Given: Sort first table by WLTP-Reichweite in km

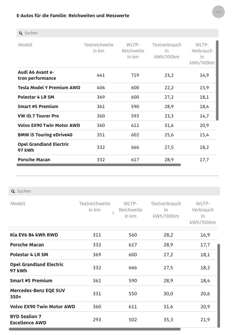Looking at the screenshot, I should click(133, 51).
